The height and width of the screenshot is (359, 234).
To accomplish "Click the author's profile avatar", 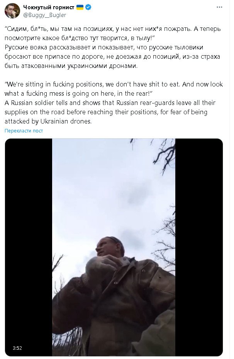I will [12, 11].
